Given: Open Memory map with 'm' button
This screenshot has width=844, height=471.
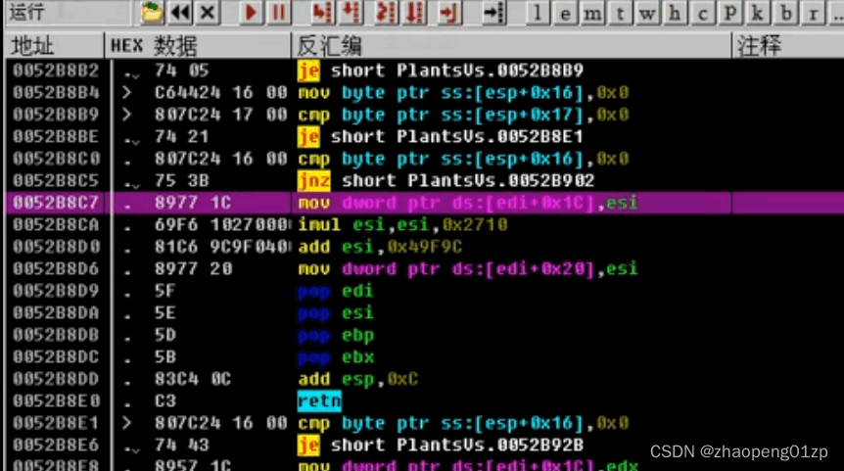Looking at the screenshot, I should point(592,13).
